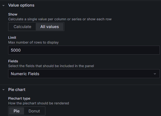Screen dimensions: 161x116
Task: Click the 'Max number of rows to display' description
Action: point(33,42)
